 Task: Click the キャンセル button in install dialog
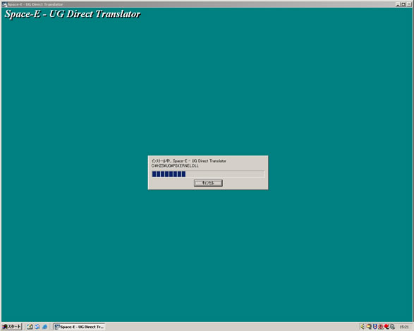point(208,183)
